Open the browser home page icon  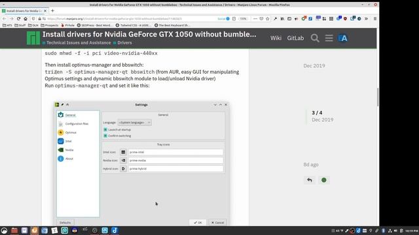tap(26, 19)
